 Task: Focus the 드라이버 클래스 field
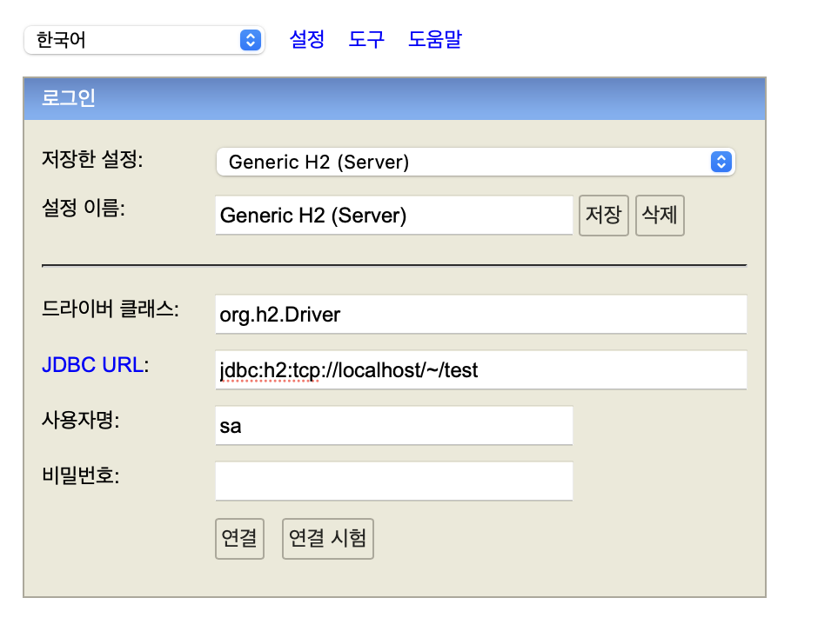481,315
